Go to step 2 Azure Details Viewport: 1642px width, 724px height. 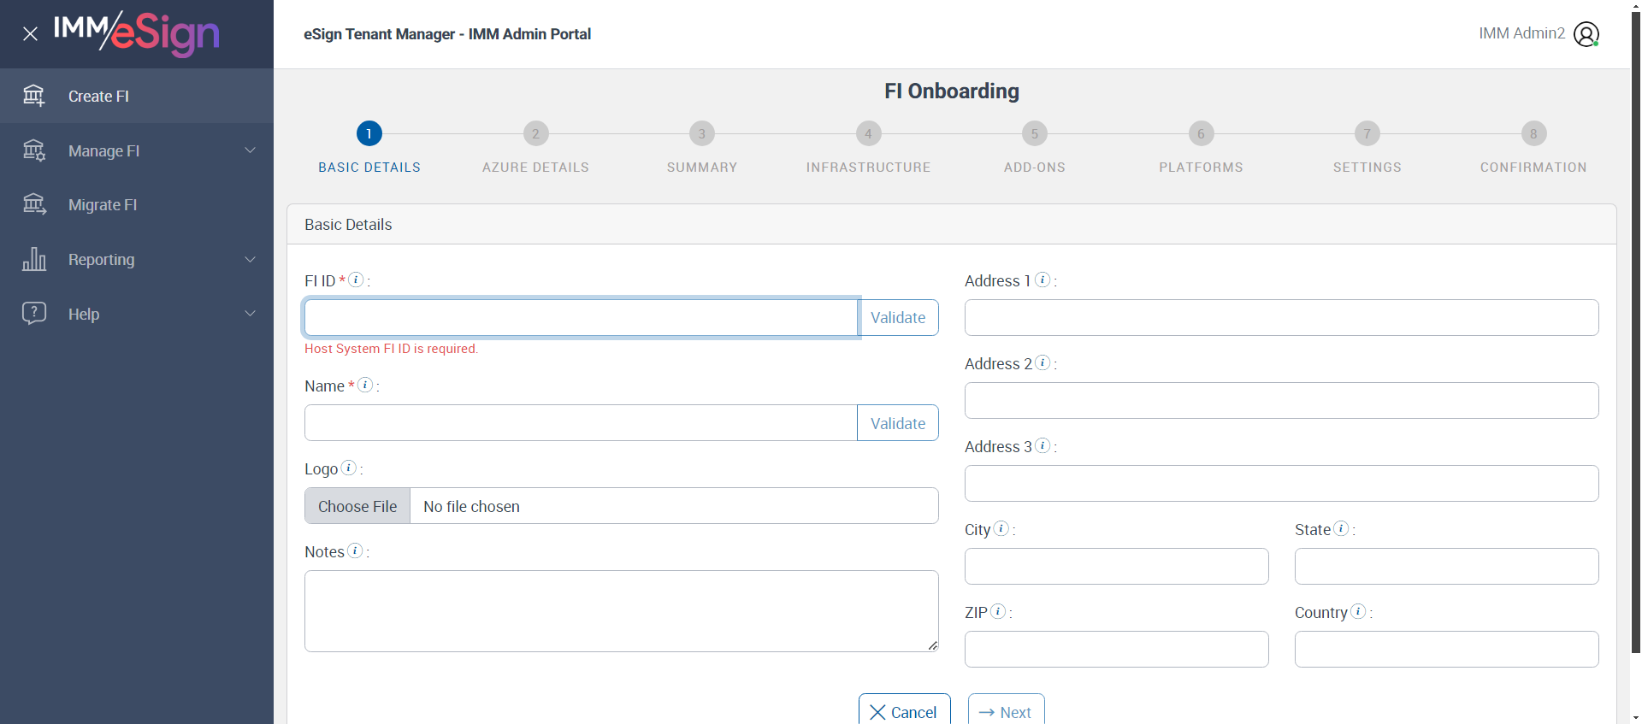[535, 134]
